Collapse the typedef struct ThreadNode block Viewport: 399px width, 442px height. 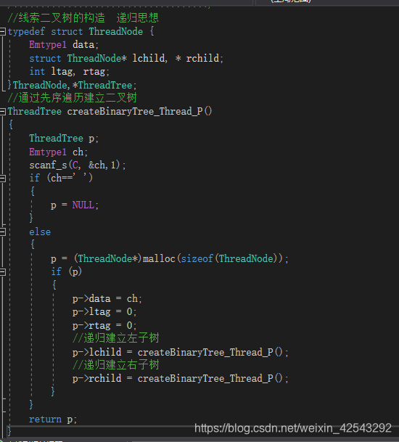2,31
